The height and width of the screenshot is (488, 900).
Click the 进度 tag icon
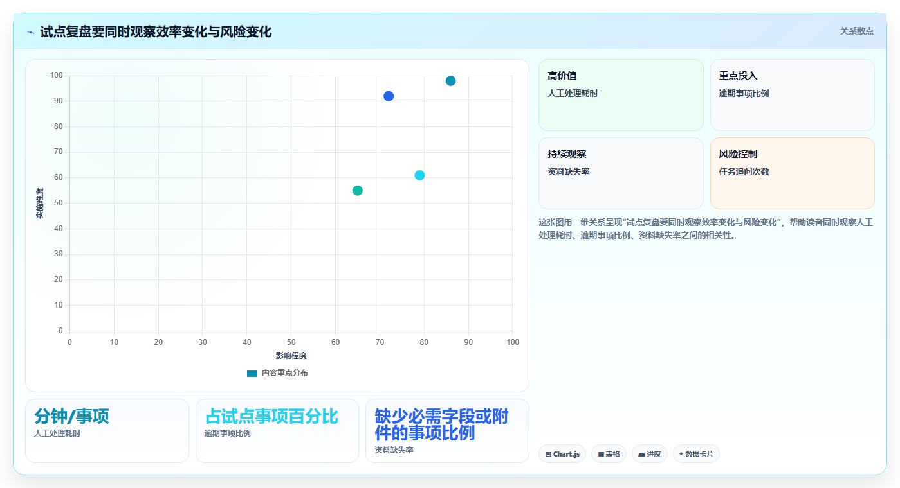pos(641,454)
